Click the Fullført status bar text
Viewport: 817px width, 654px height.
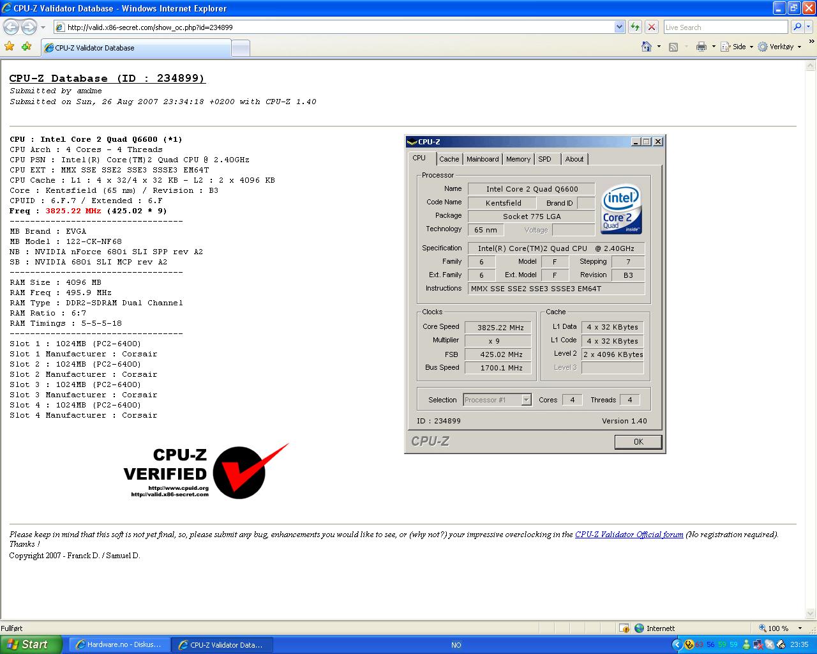tap(12, 628)
